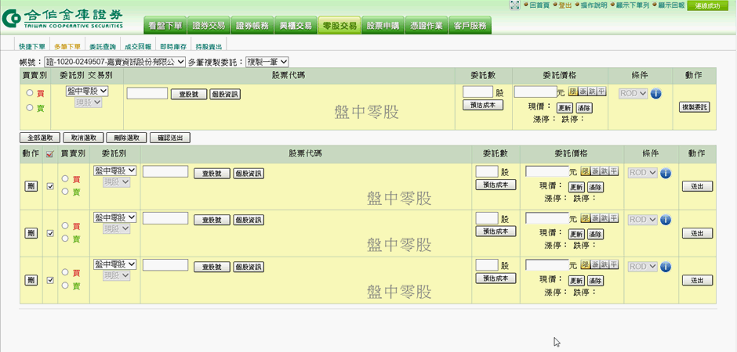Uncheck the second order row checkbox
The height and width of the screenshot is (352, 737).
click(x=51, y=233)
